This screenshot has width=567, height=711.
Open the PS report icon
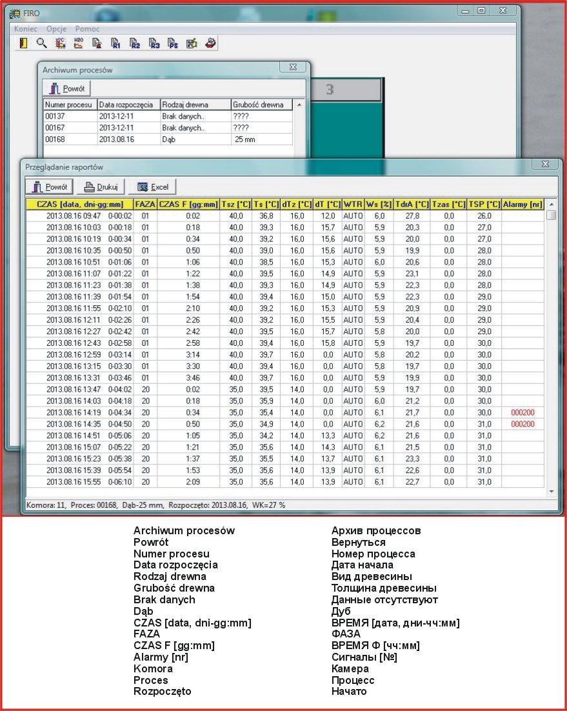(x=173, y=43)
